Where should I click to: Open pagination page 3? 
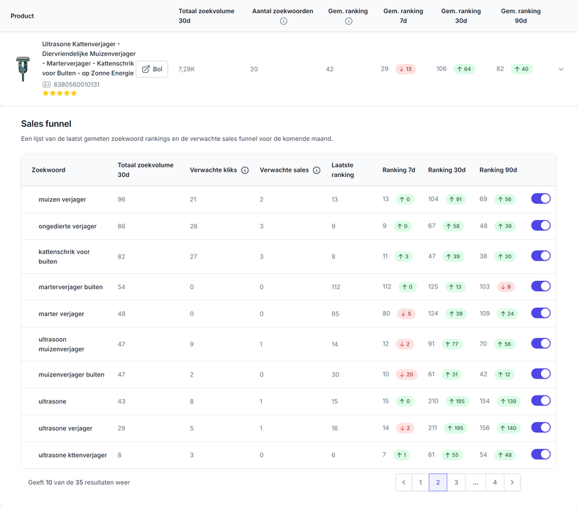coord(456,482)
